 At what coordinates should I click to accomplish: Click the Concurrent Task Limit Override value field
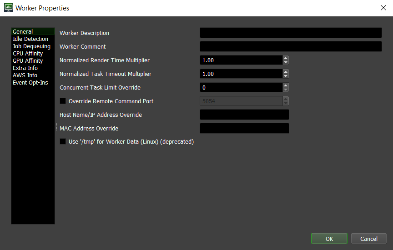tap(241, 87)
